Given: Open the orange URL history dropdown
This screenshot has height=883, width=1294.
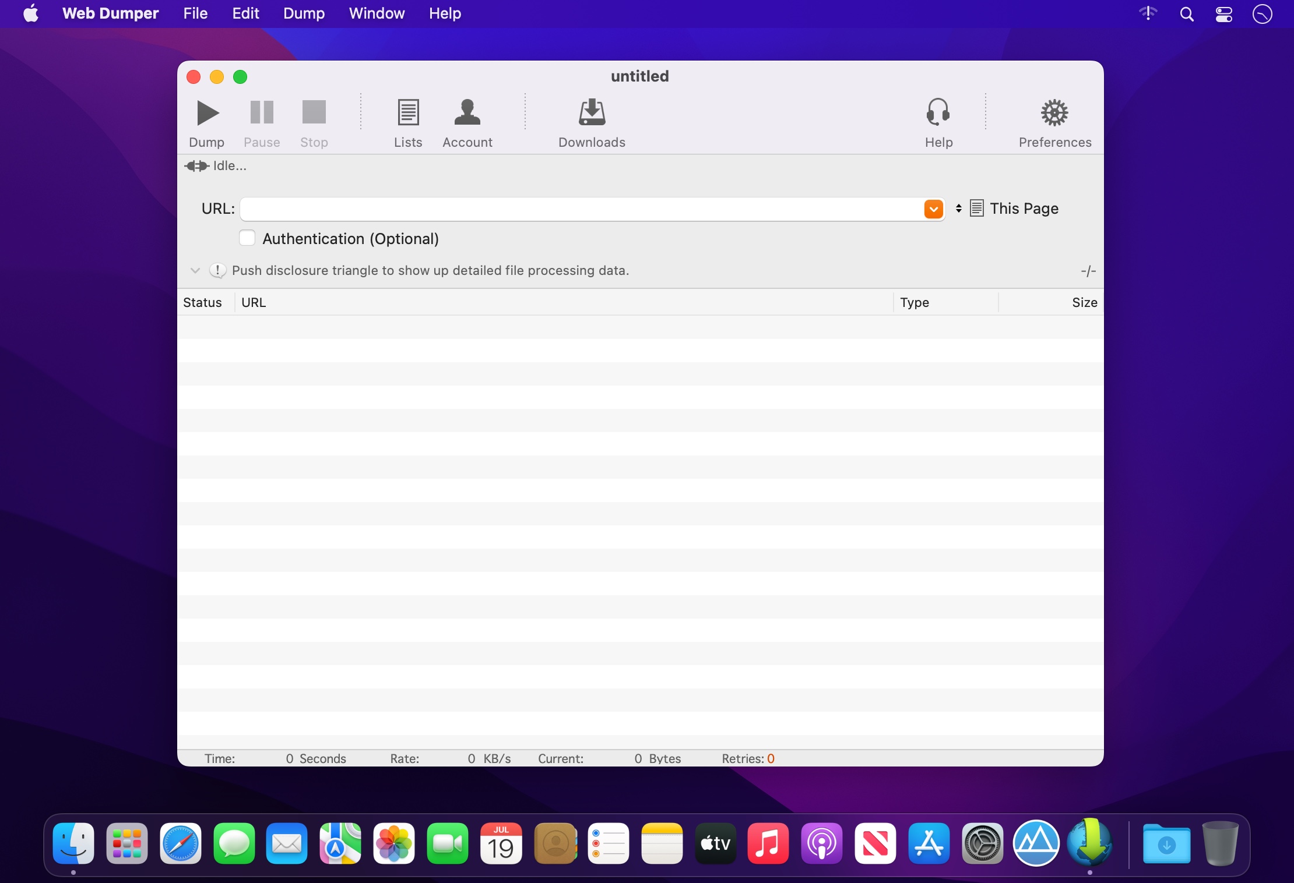Looking at the screenshot, I should pos(933,209).
